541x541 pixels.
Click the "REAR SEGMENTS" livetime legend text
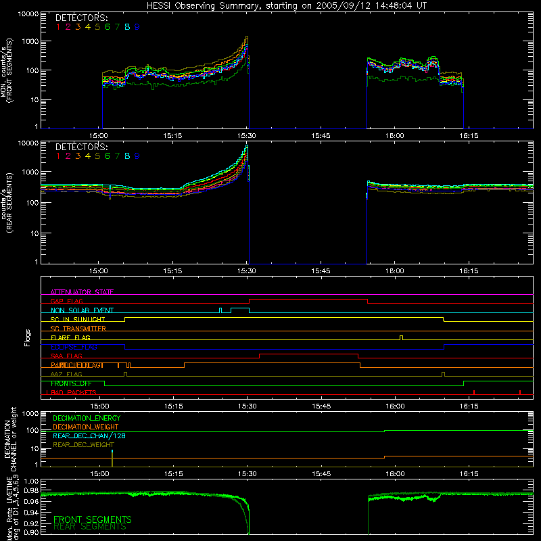point(90,527)
